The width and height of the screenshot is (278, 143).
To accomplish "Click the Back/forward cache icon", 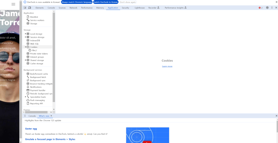I will 28,74.
